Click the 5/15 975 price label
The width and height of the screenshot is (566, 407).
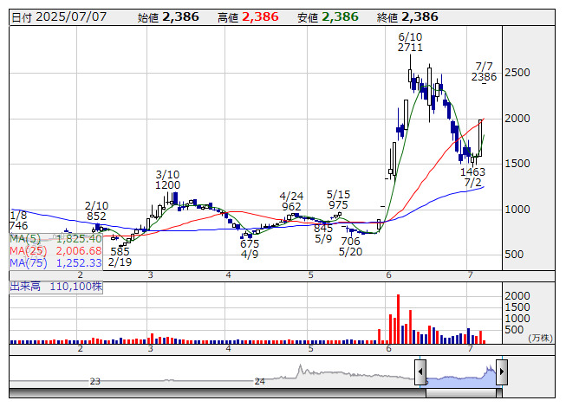pos(338,200)
